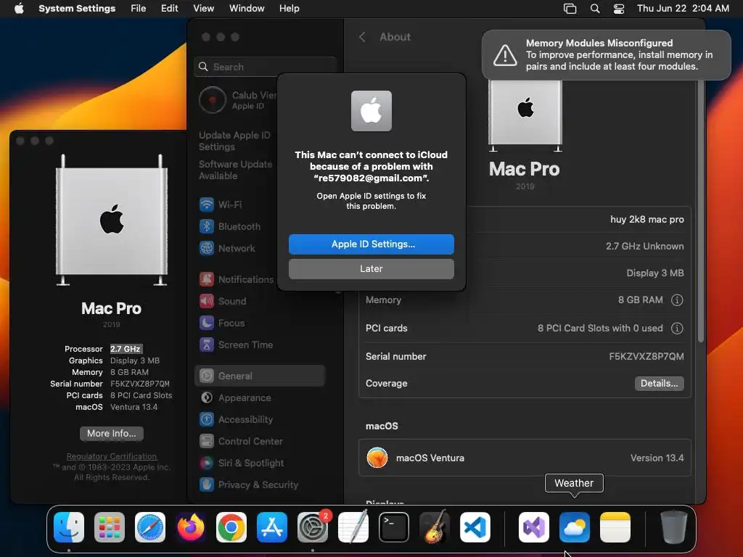The image size is (743, 557).
Task: Launch Visual Studio Code from Dock
Action: coord(475,527)
